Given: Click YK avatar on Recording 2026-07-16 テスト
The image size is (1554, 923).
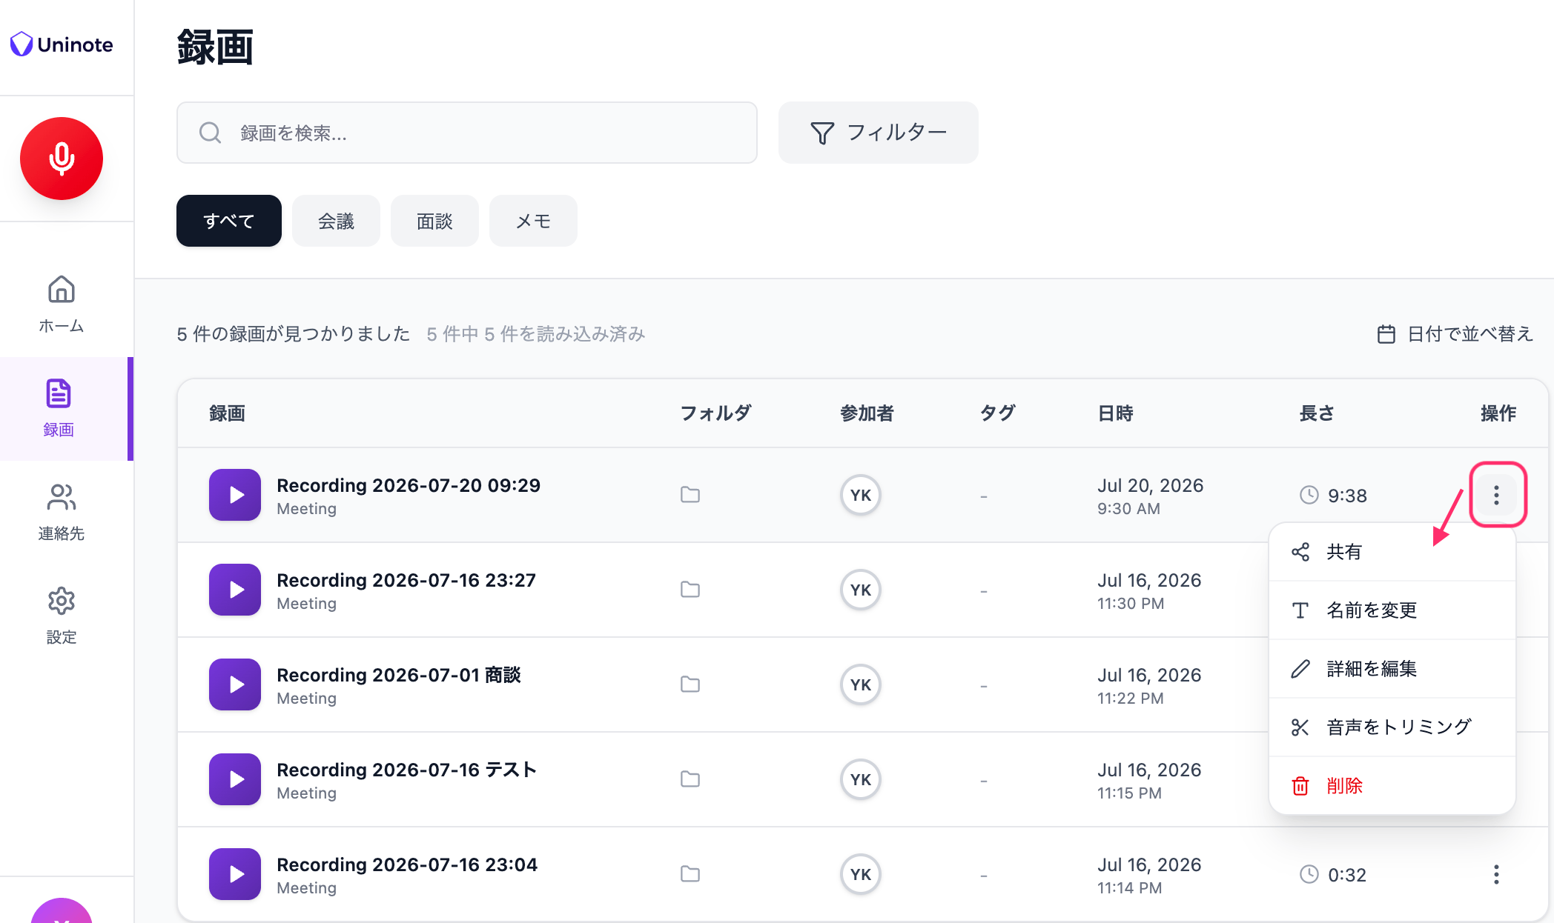Looking at the screenshot, I should 861,779.
